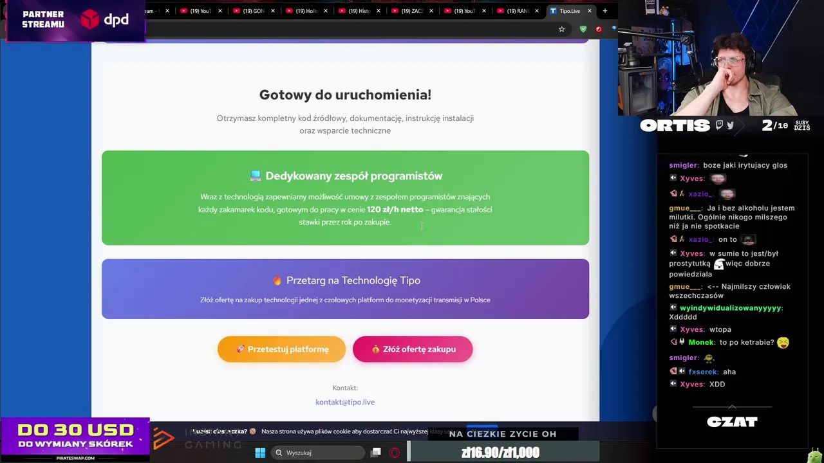This screenshot has height=463, width=824.
Task: Click the laptop emoji beside Dedykowany zespół
Action: [x=256, y=176]
